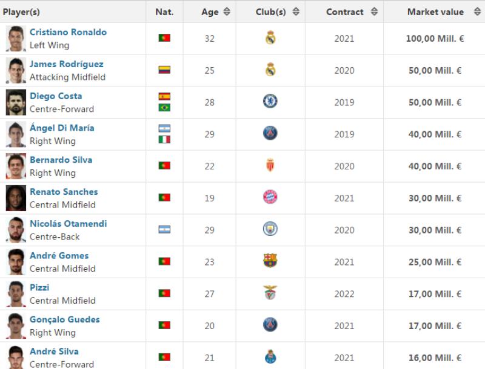Sort the table by Age column arrows
The image size is (485, 369).
point(227,11)
